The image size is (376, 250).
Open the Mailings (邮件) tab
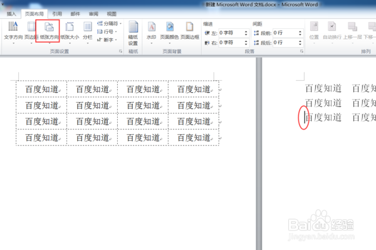75,14
